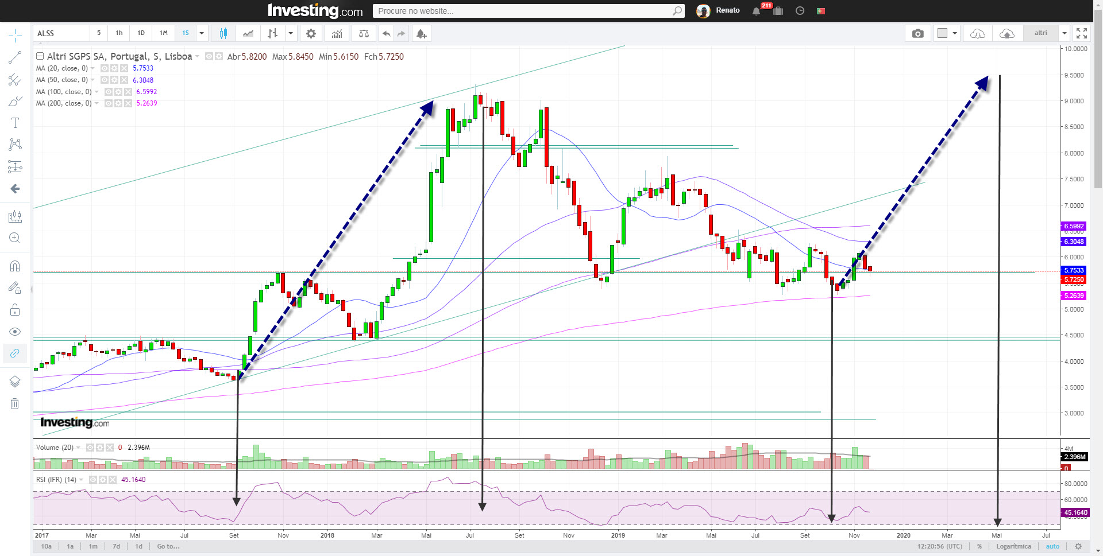Click the undo arrow in toolbar
This screenshot has width=1103, height=556.
coord(386,33)
